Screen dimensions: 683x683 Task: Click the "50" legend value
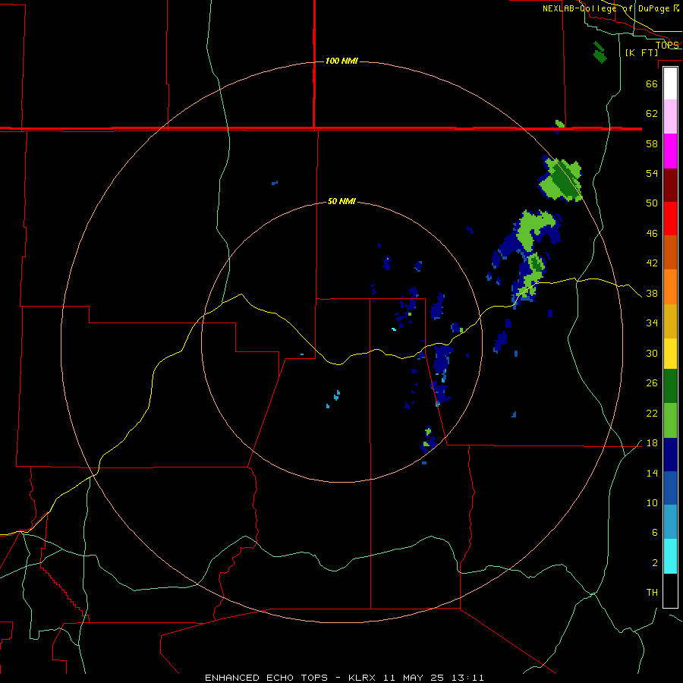coord(652,203)
